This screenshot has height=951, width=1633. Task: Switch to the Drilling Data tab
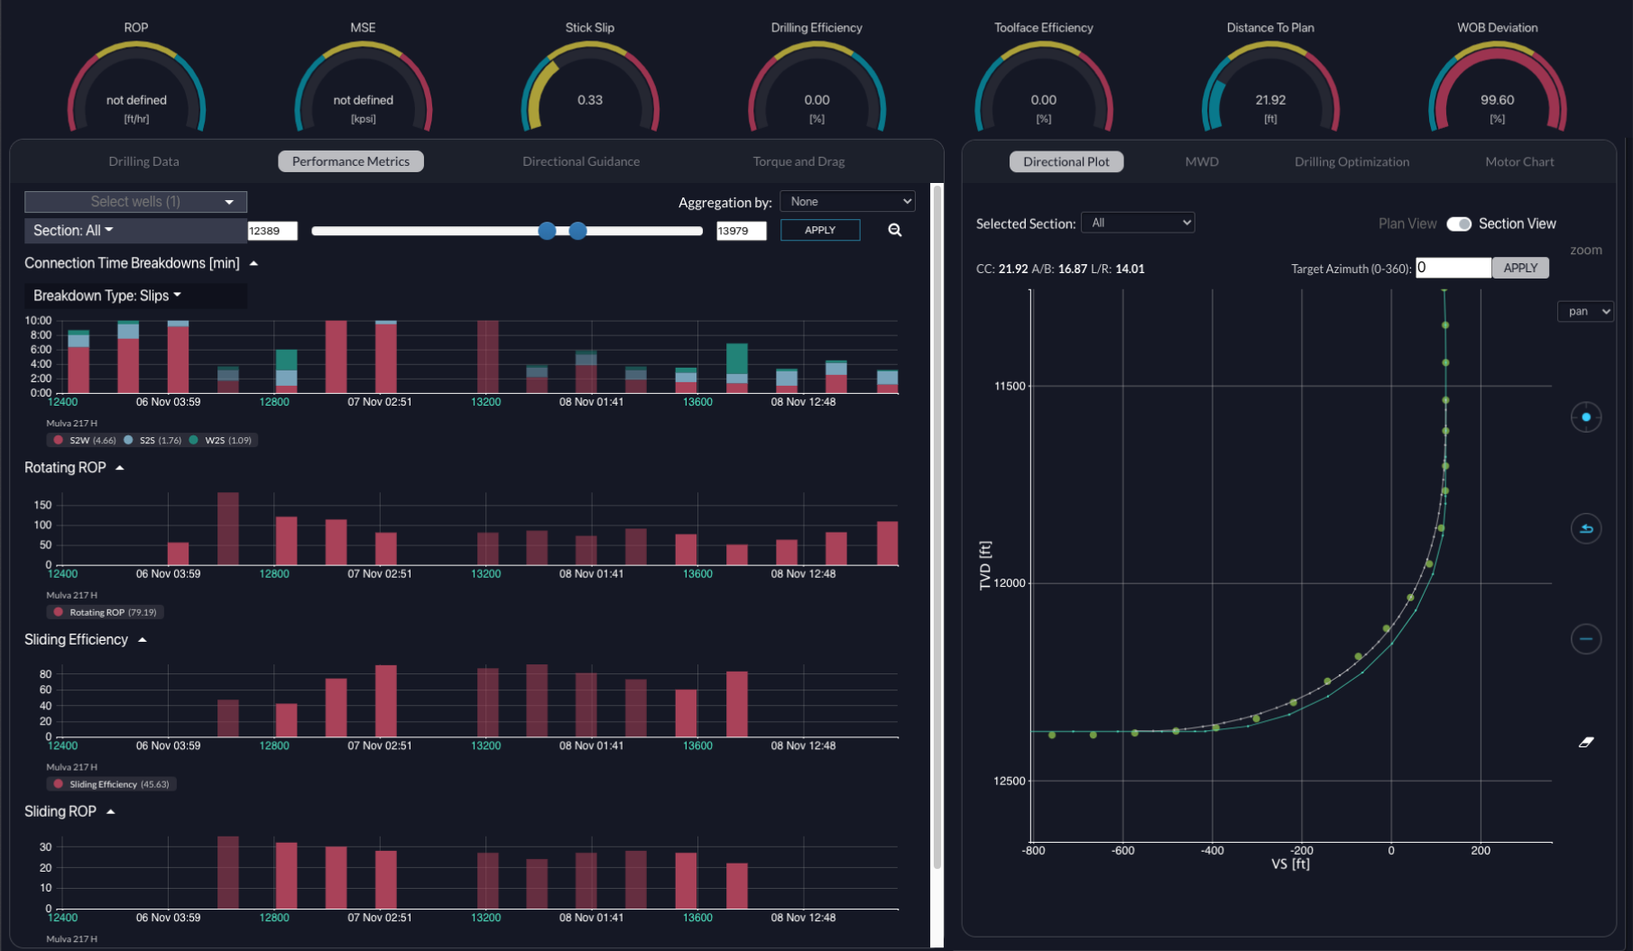tap(143, 161)
